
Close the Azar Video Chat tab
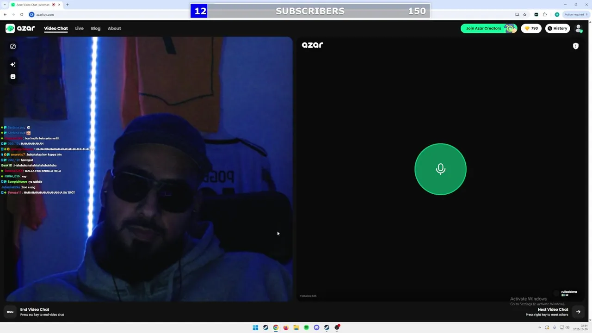[x=59, y=5]
